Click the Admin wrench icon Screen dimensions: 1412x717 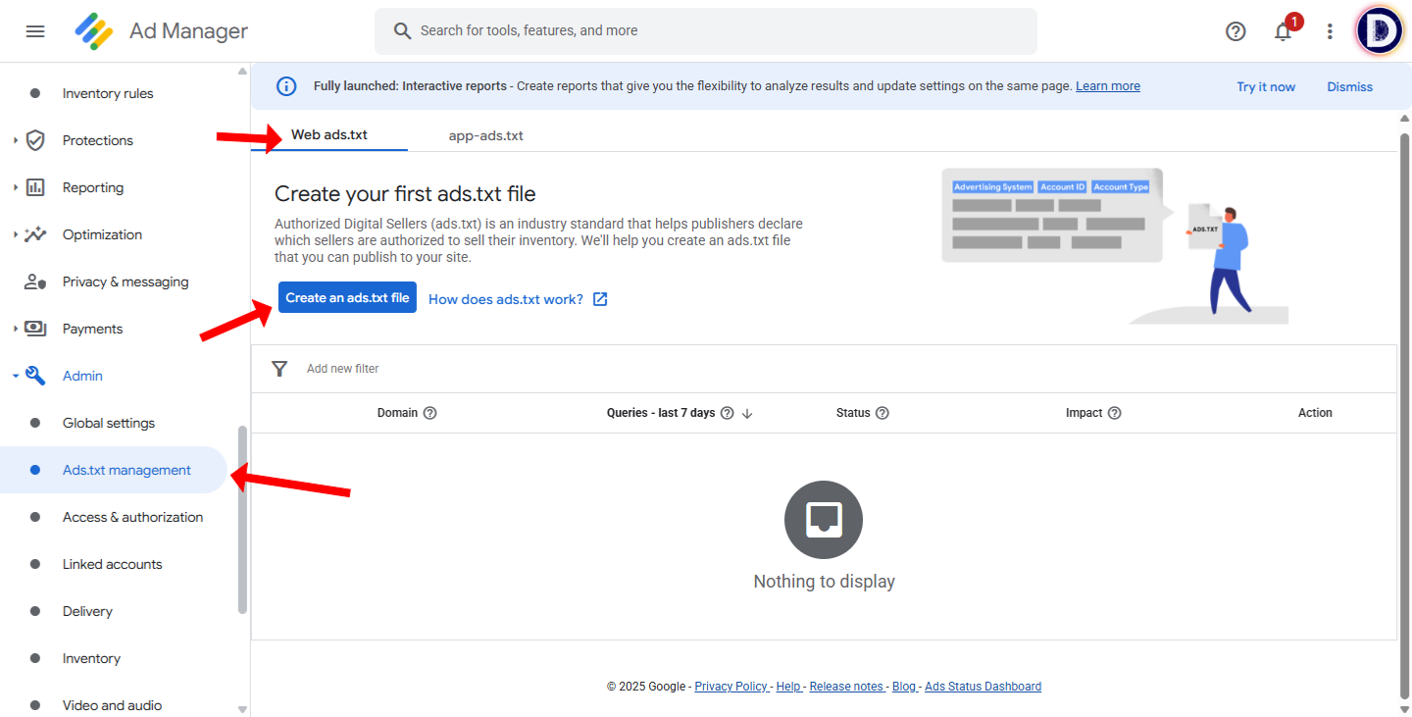(x=35, y=376)
